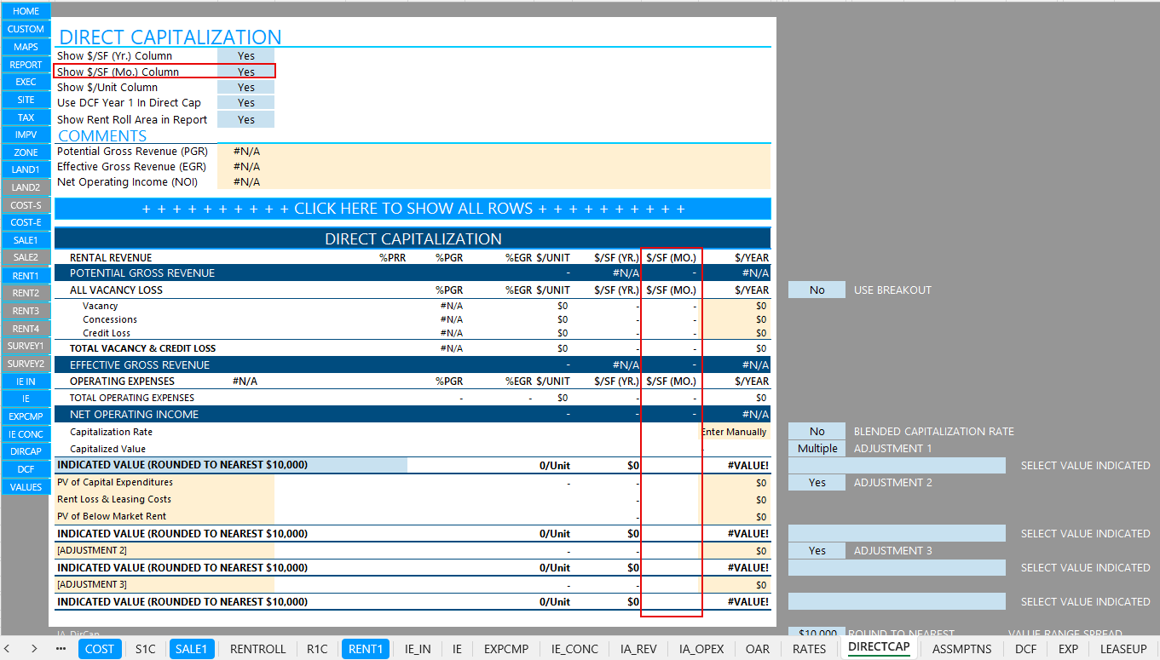The height and width of the screenshot is (660, 1160).
Task: Toggle Use DCF Year 1 In Direct Cap
Action: point(246,103)
